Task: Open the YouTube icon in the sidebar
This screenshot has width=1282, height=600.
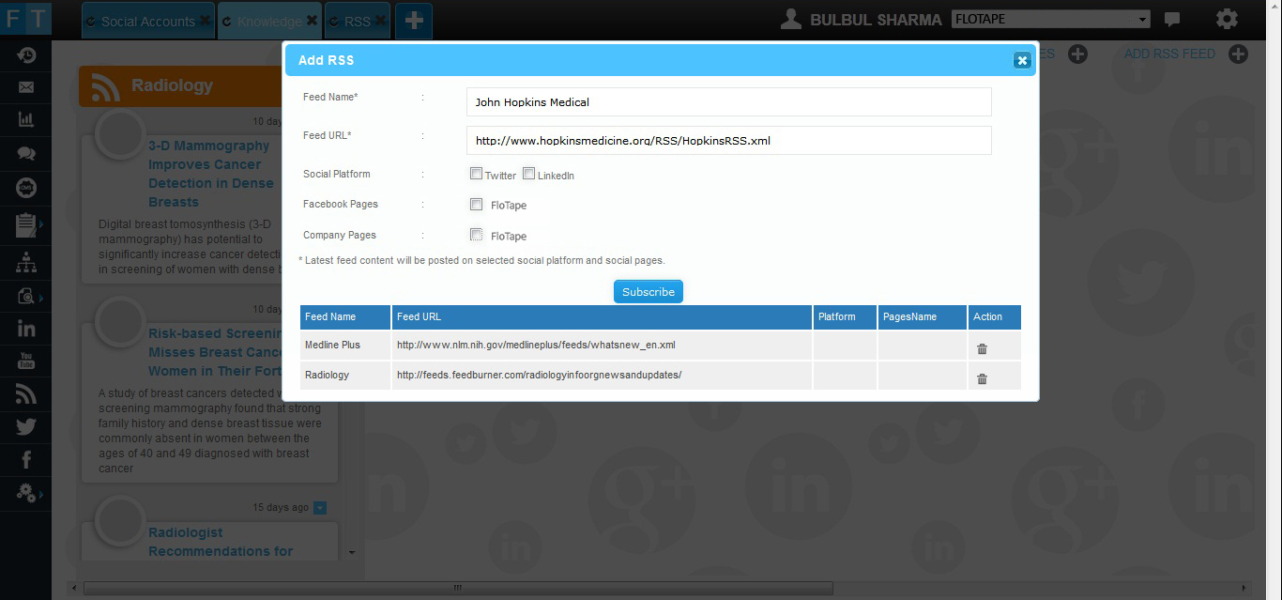Action: (x=26, y=362)
